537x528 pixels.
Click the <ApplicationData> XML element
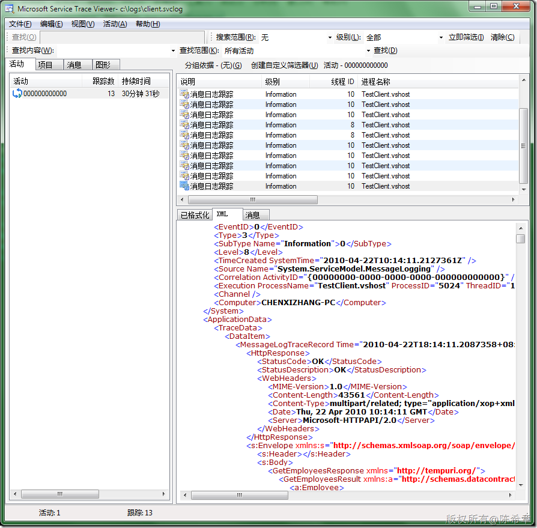237,320
